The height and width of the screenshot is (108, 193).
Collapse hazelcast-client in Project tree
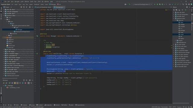coord(4,16)
